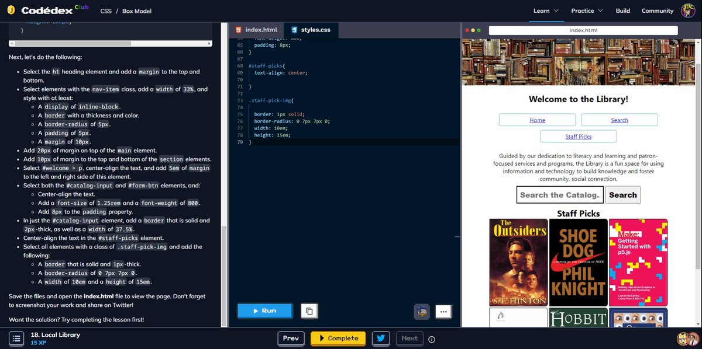The width and height of the screenshot is (702, 349).
Task: Mark the lesson Complete
Action: point(338,338)
